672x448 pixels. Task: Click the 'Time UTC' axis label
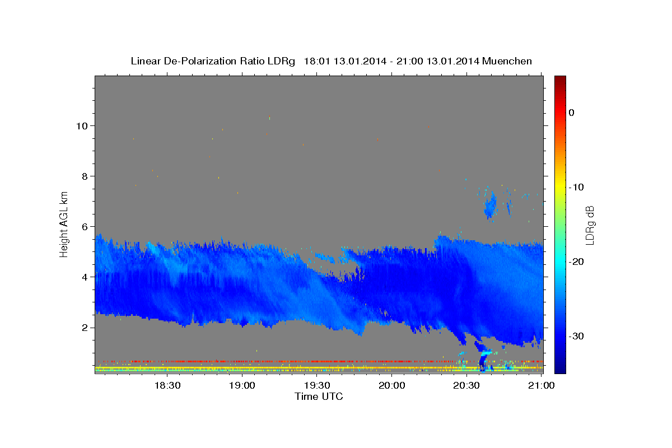coord(319,396)
